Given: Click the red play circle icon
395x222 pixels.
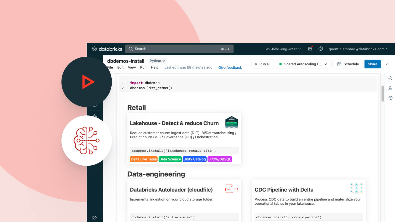Looking at the screenshot, I should click(x=87, y=82).
